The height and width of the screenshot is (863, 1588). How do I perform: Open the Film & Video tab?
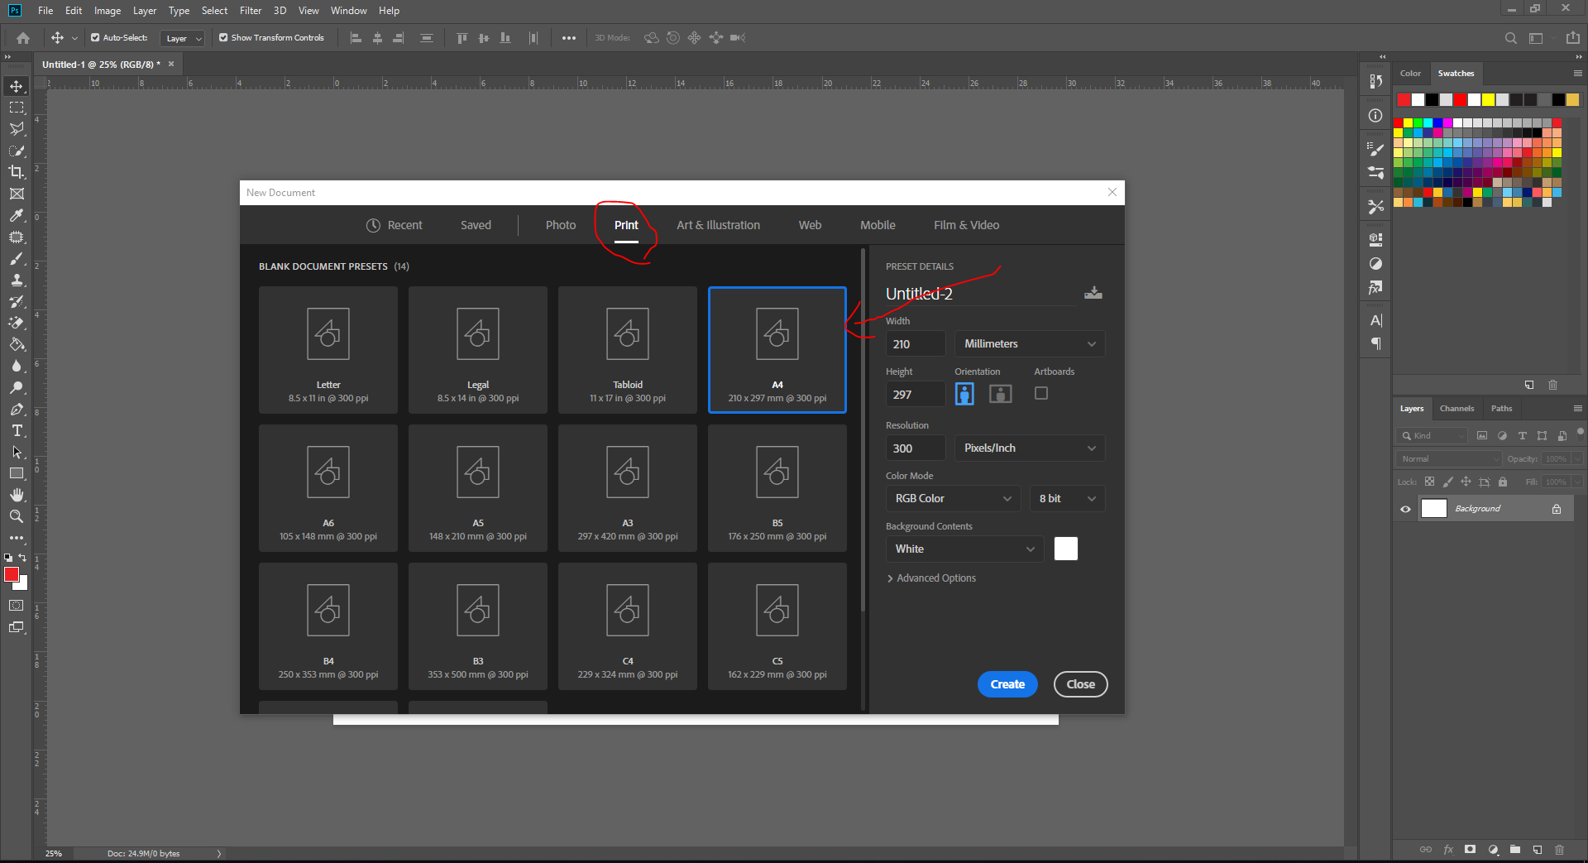point(966,225)
